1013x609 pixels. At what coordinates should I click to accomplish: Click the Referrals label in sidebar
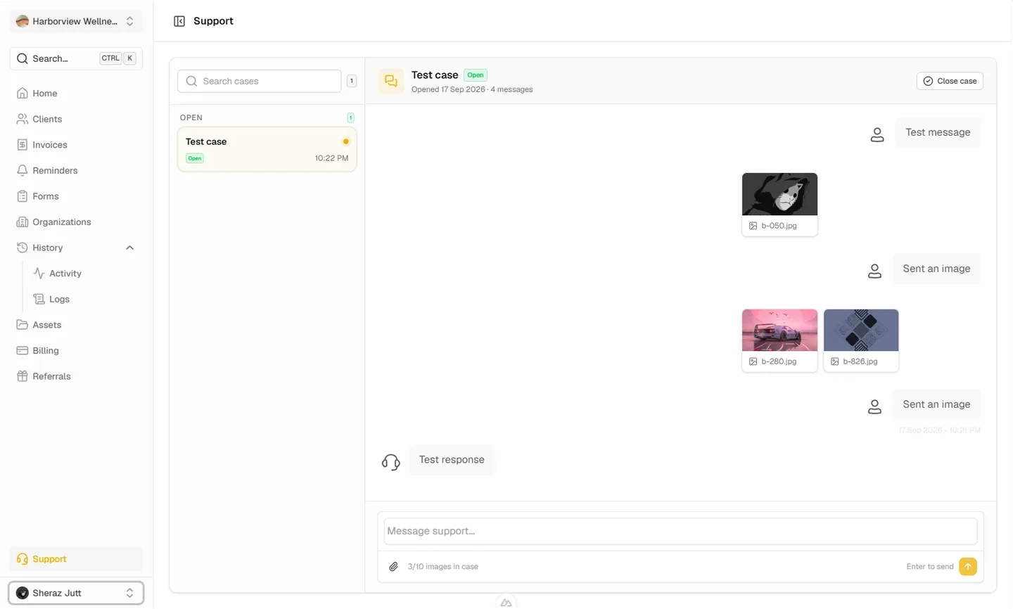click(x=51, y=376)
